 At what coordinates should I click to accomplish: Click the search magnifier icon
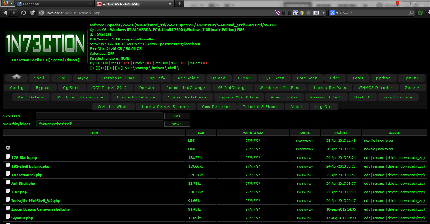click(412, 13)
